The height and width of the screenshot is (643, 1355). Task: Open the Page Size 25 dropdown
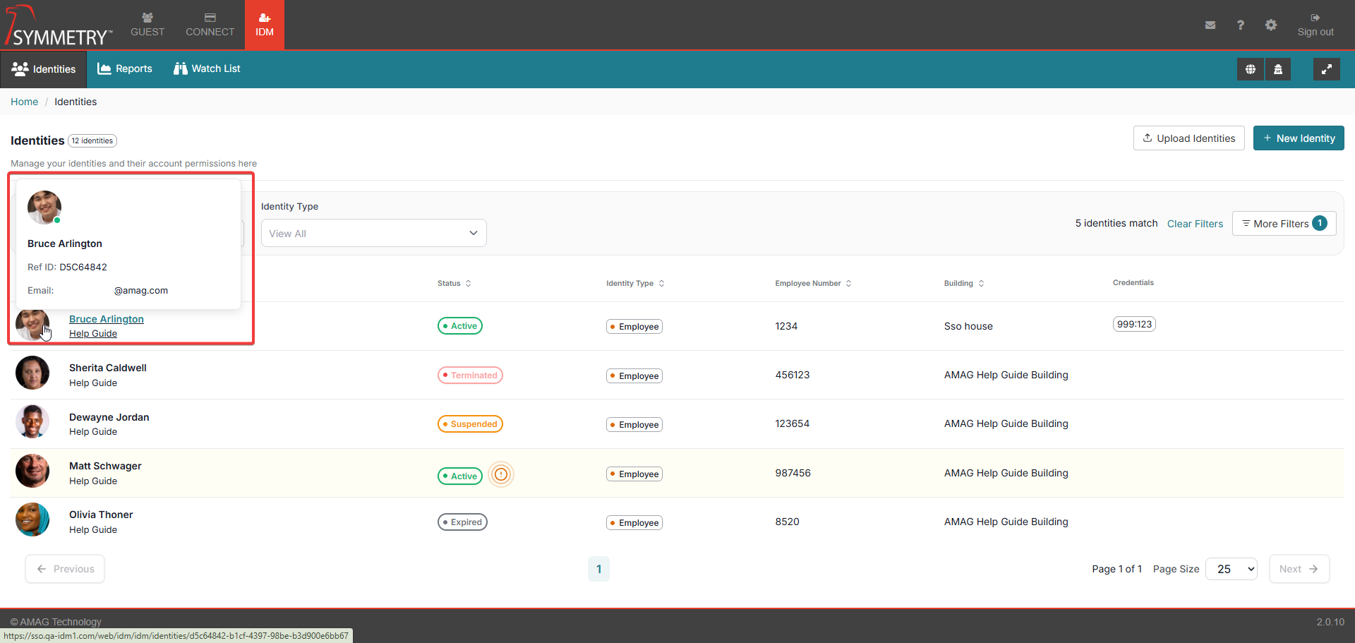pos(1231,569)
